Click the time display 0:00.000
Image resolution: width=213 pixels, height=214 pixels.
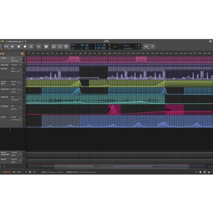pyautogui.click(x=100, y=48)
